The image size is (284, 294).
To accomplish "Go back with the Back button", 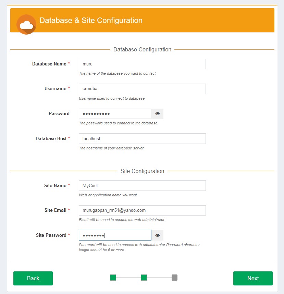I will coord(33,278).
